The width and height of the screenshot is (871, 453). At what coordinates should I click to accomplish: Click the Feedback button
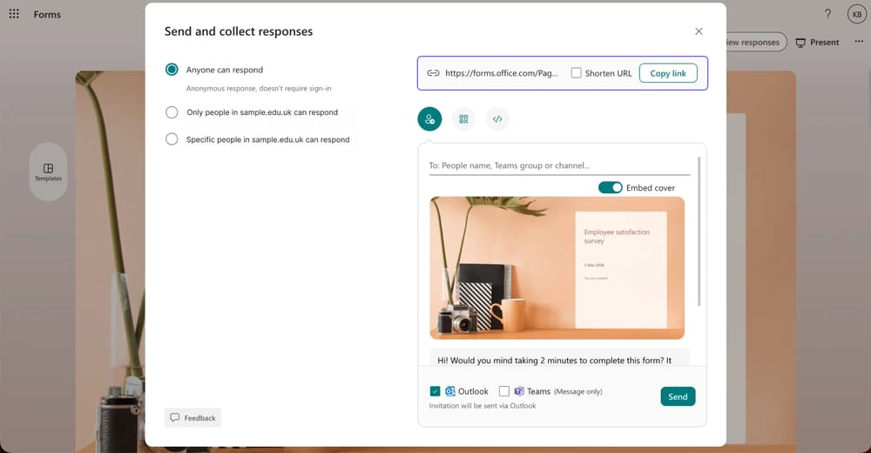[192, 418]
